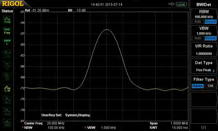This screenshot has height=131, width=218.
Task: Select the RBW 100.000 kHz softkey
Action: tap(204, 16)
